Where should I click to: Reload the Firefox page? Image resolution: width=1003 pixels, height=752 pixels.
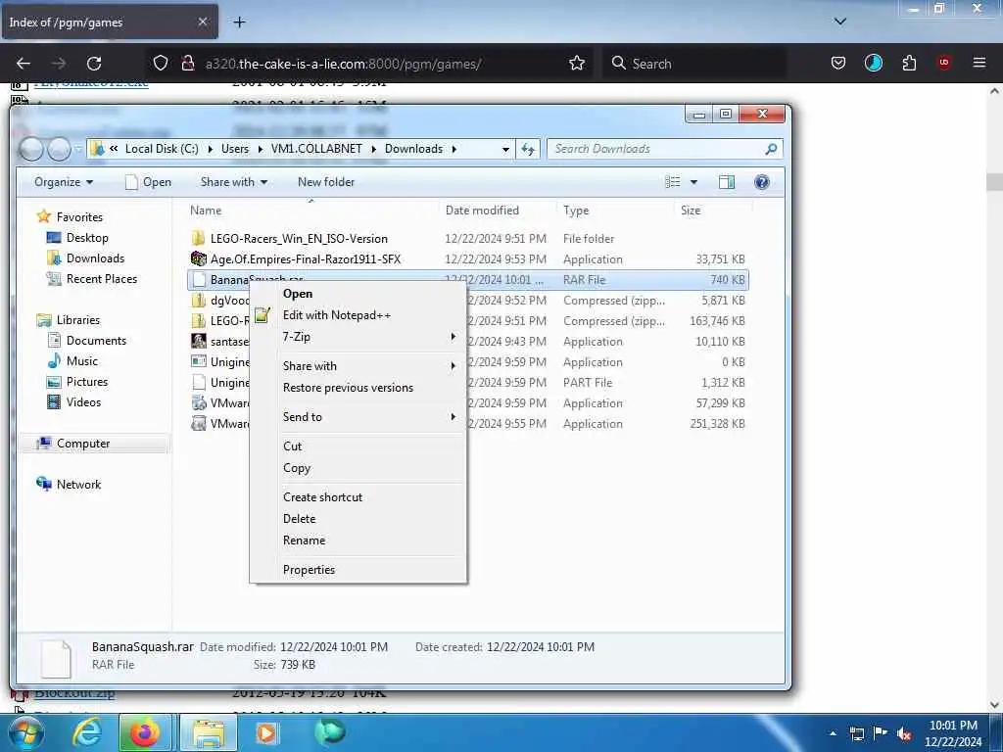94,64
